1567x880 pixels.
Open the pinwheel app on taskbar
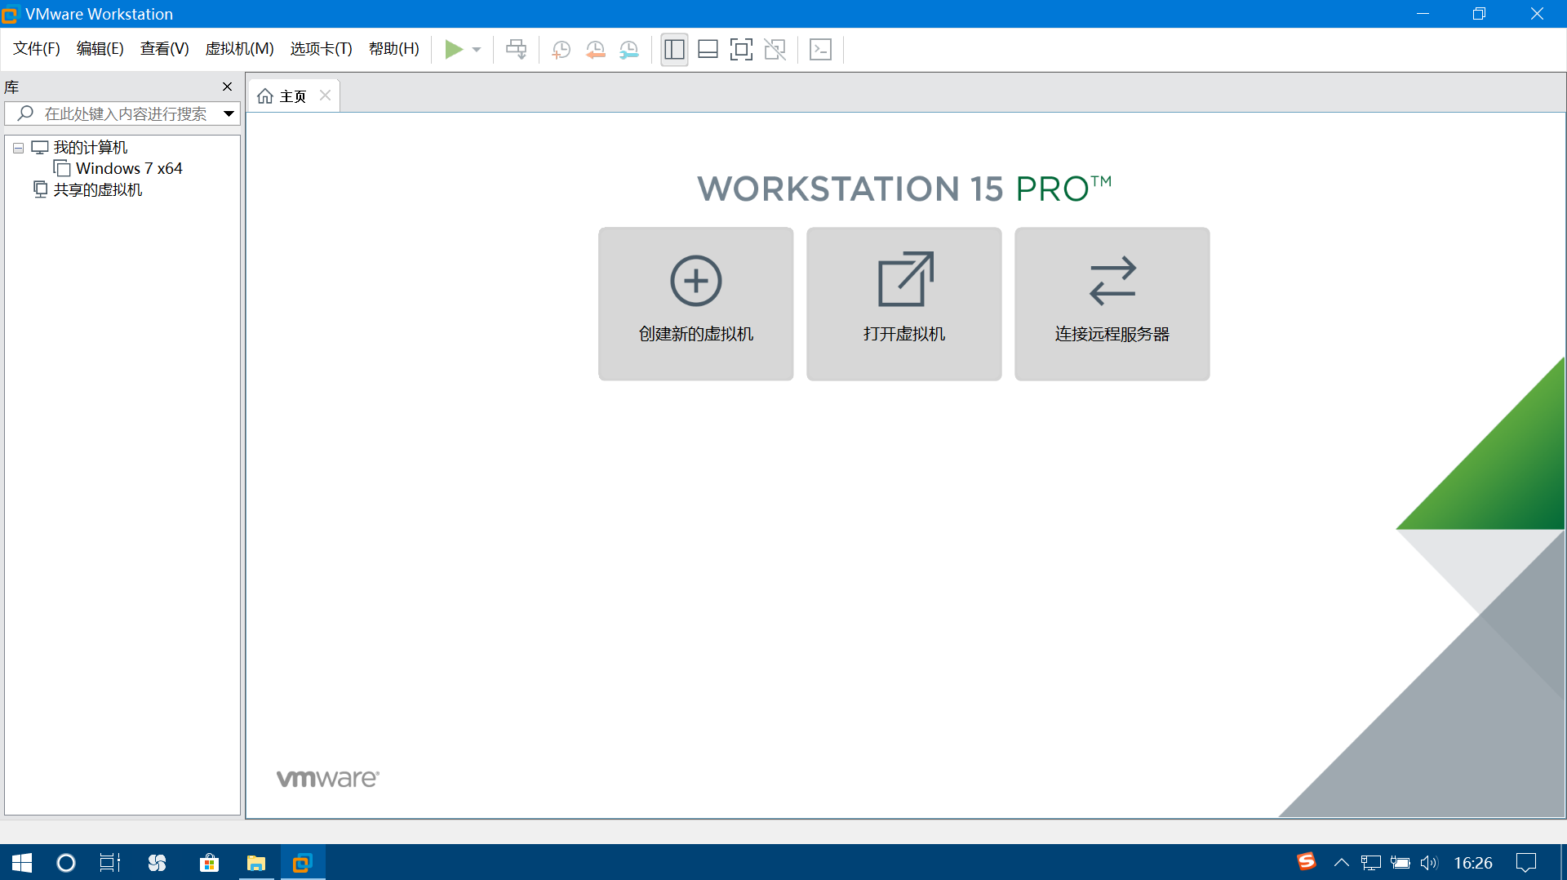(x=158, y=863)
